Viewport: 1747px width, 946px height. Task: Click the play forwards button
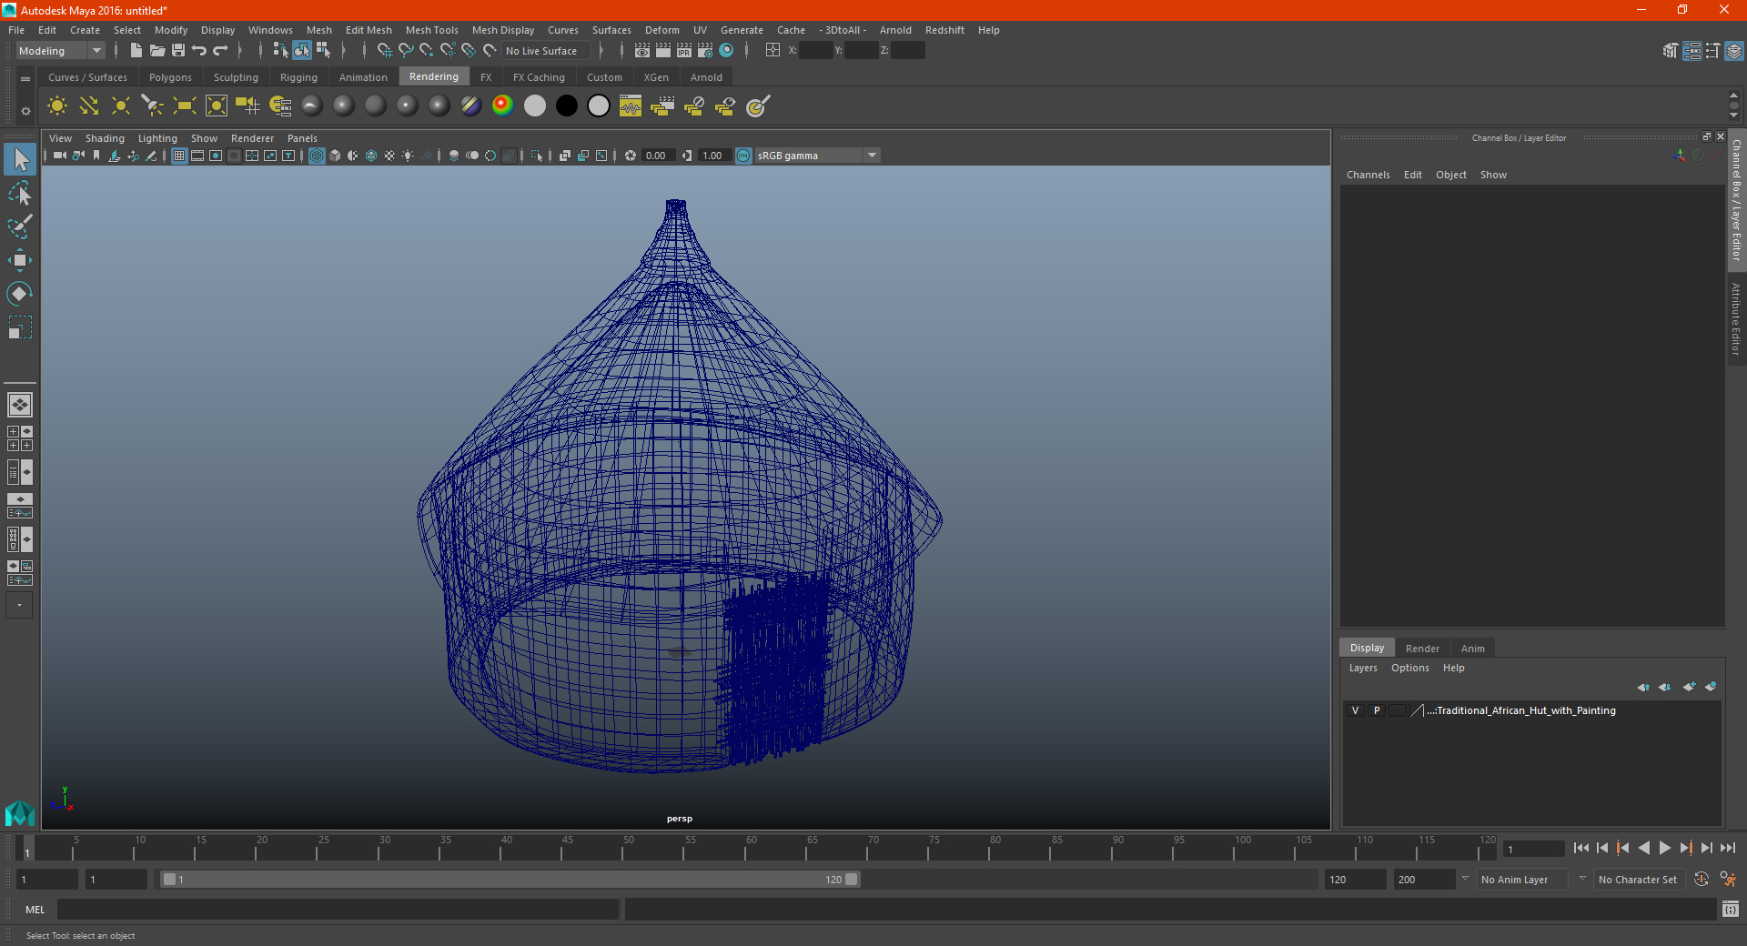pos(1664,848)
